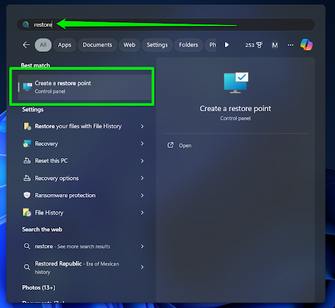
Task: Click the large restore point icon in preview pane
Action: pyautogui.click(x=236, y=83)
